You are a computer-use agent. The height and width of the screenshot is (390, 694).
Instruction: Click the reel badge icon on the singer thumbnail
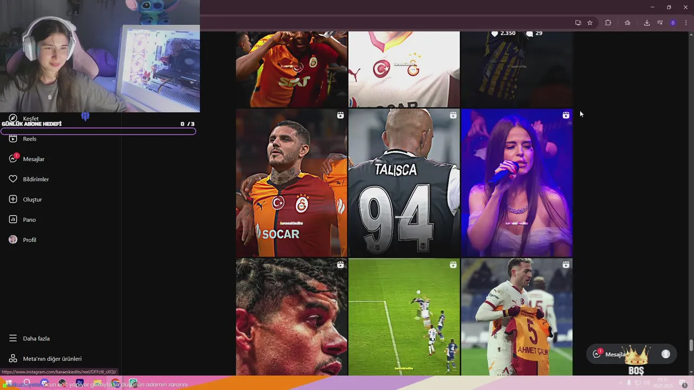(566, 115)
